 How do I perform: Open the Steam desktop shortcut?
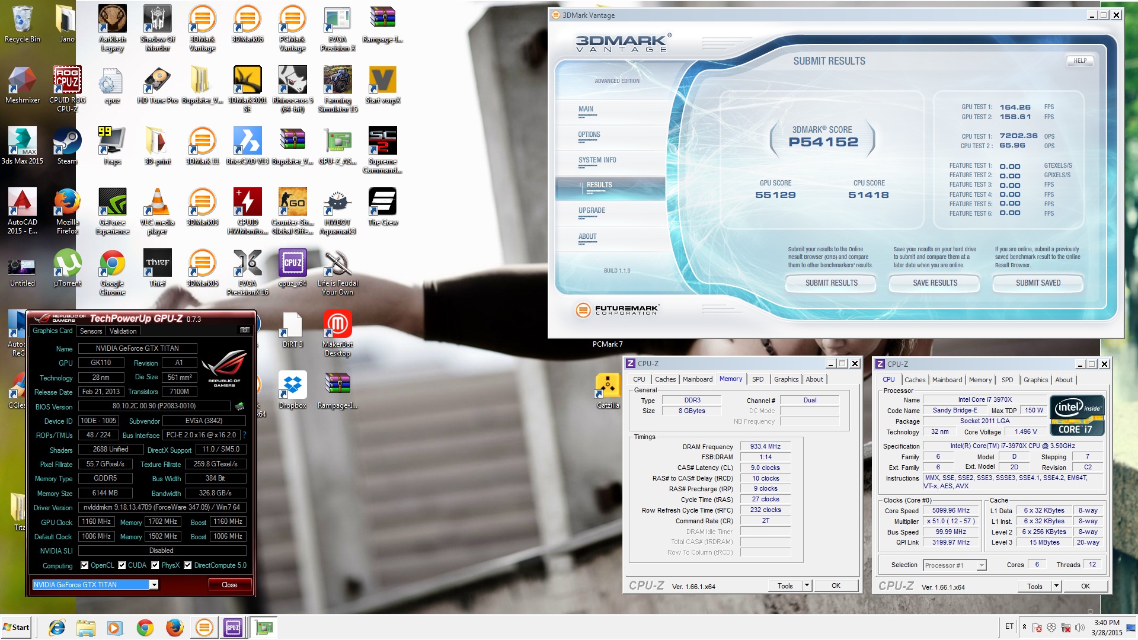(x=67, y=146)
